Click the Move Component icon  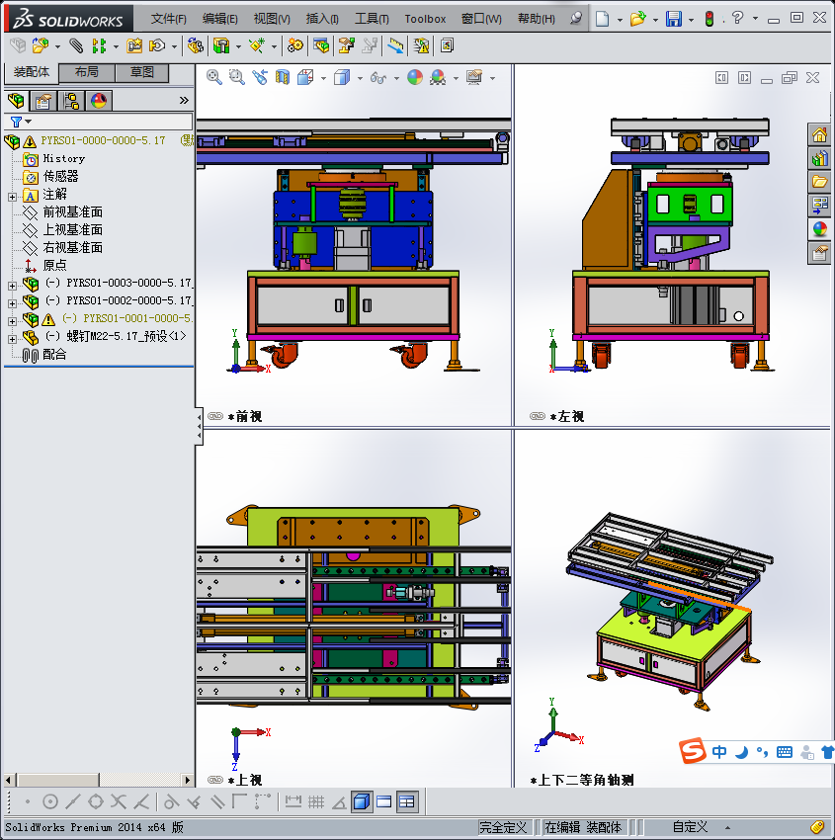point(157,46)
